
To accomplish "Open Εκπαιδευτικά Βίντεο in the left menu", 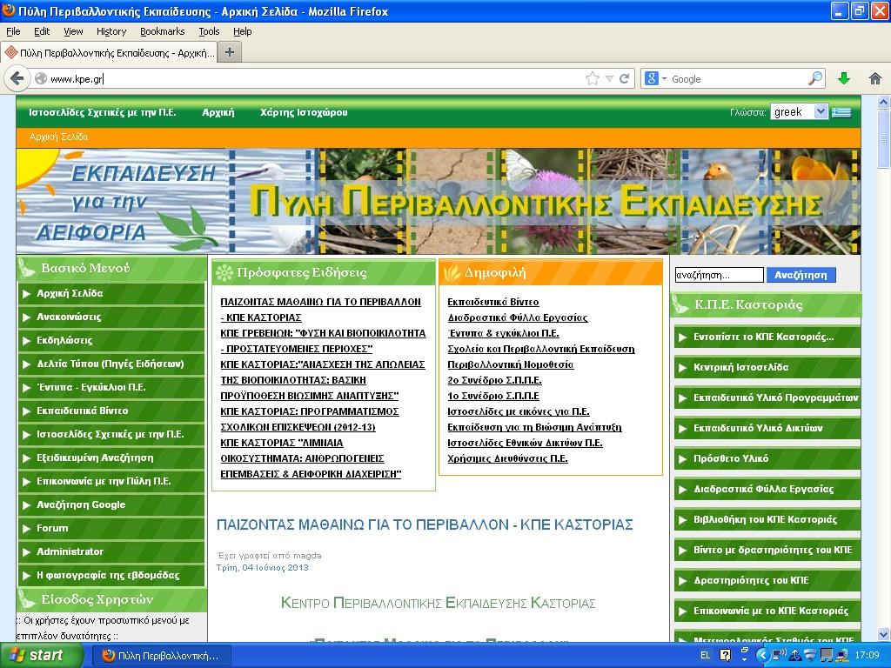I will point(111,411).
